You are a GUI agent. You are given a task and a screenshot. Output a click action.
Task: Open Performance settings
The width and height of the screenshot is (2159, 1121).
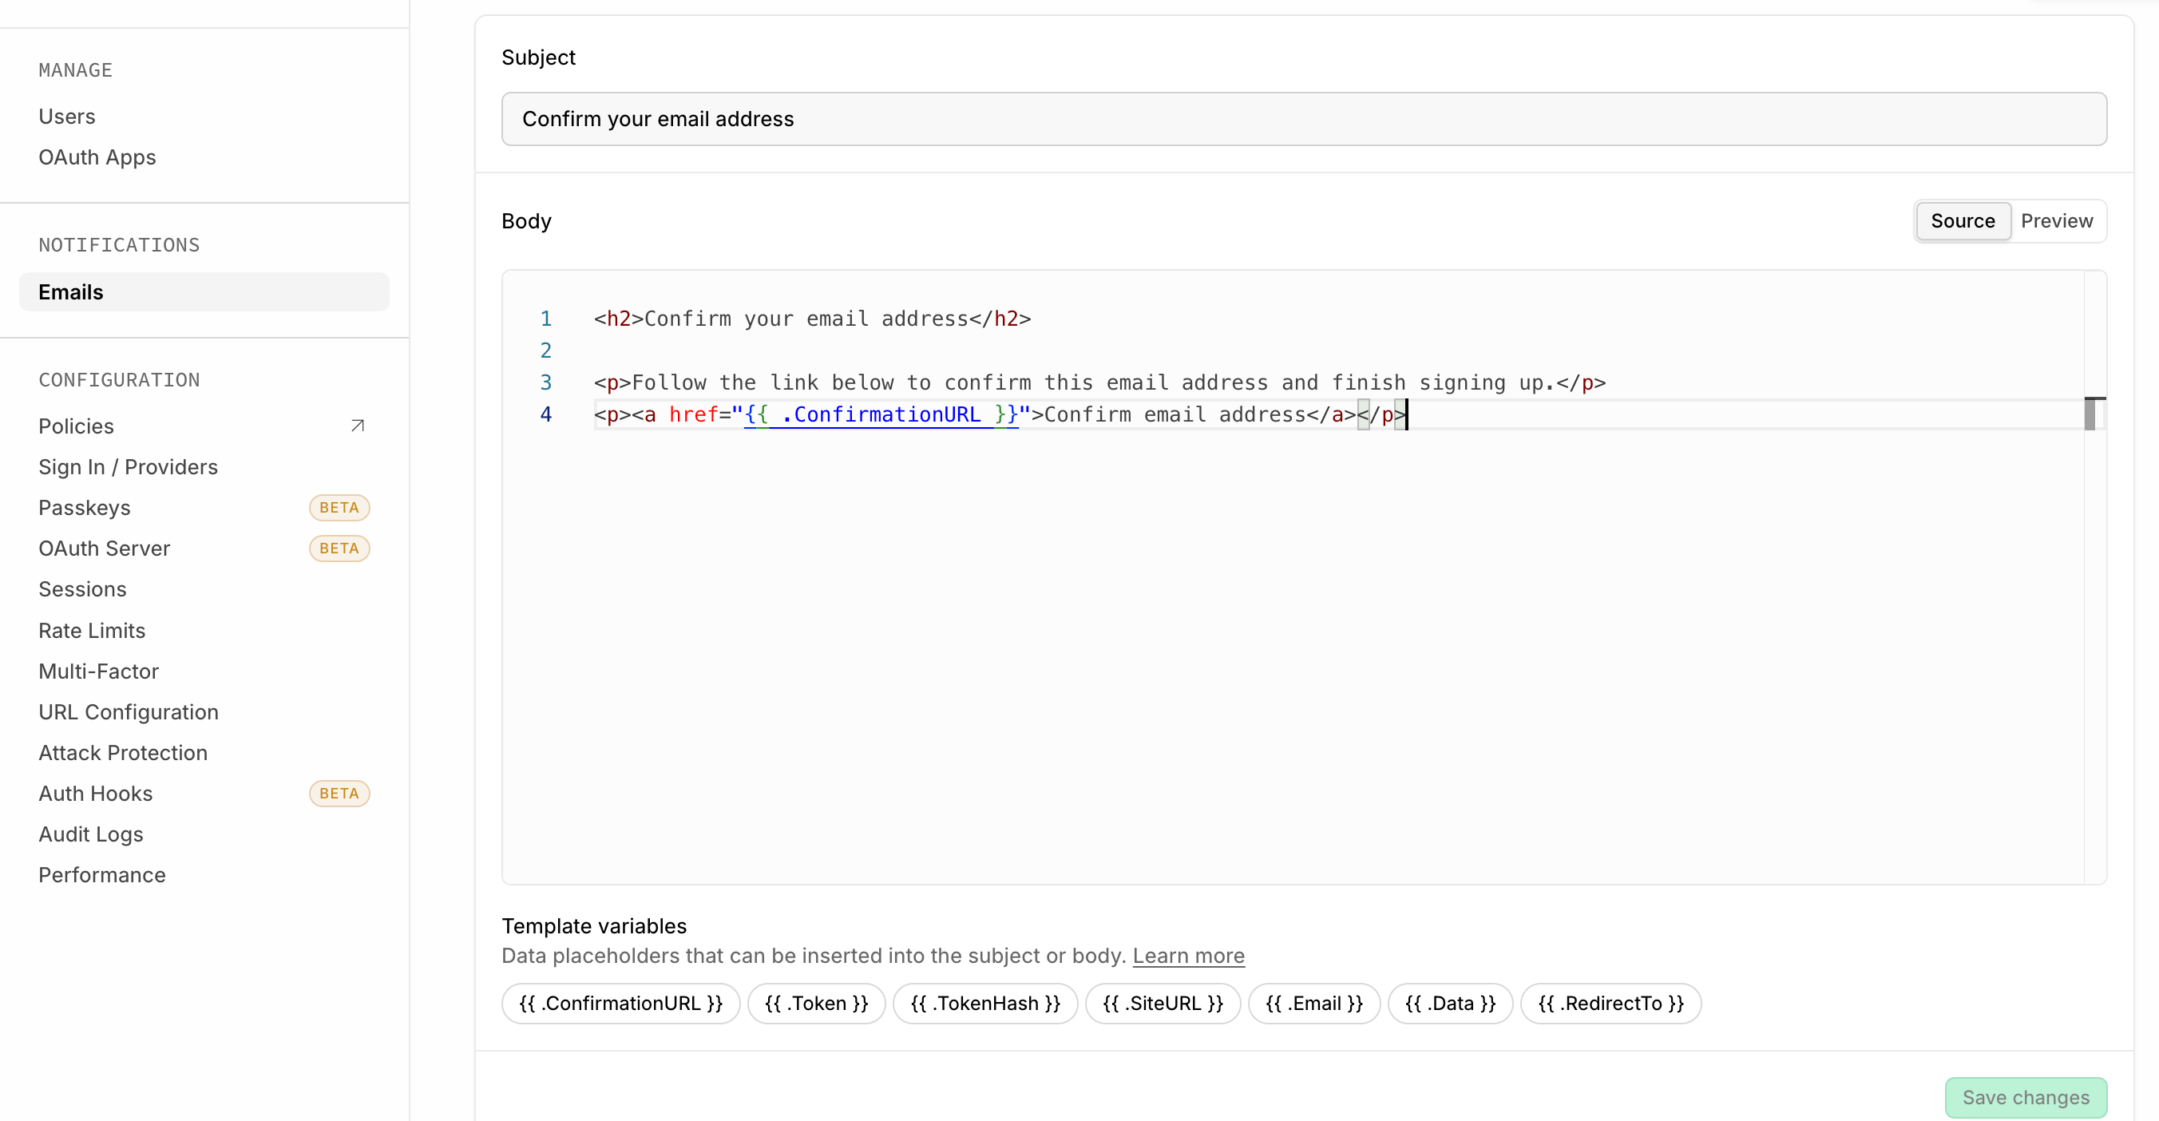pyautogui.click(x=102, y=874)
